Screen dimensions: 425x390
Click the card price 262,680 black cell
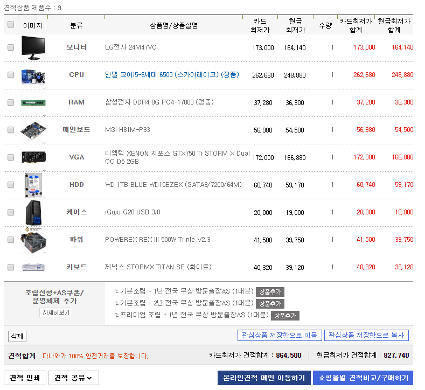tap(263, 75)
